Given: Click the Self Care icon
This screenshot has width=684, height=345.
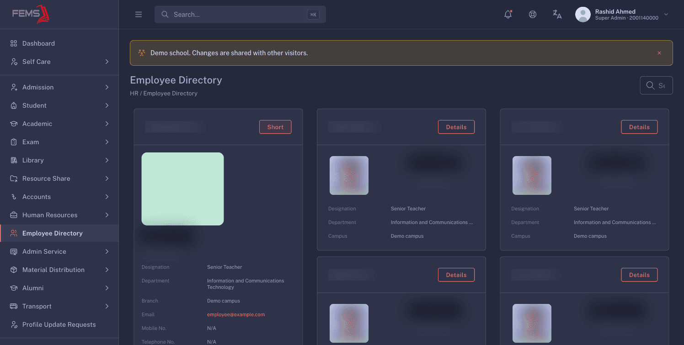Looking at the screenshot, I should click(14, 62).
